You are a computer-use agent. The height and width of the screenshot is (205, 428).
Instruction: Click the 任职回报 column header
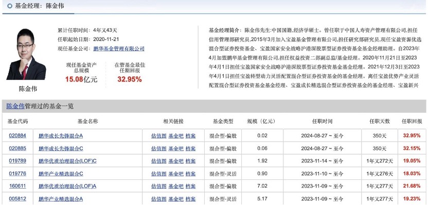[x=412, y=121]
